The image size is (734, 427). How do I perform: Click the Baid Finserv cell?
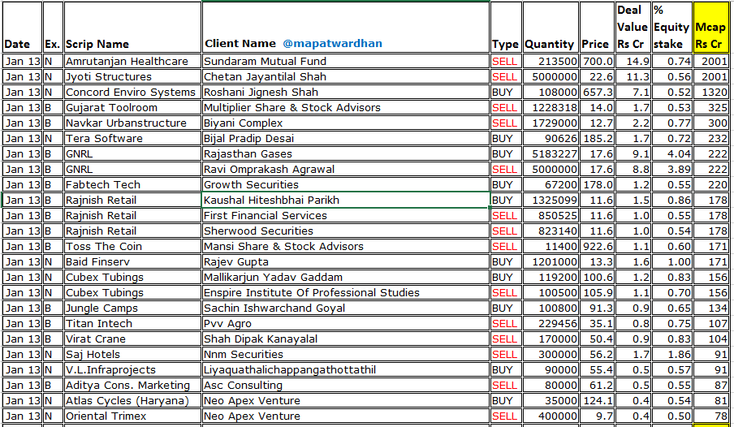[x=132, y=262]
